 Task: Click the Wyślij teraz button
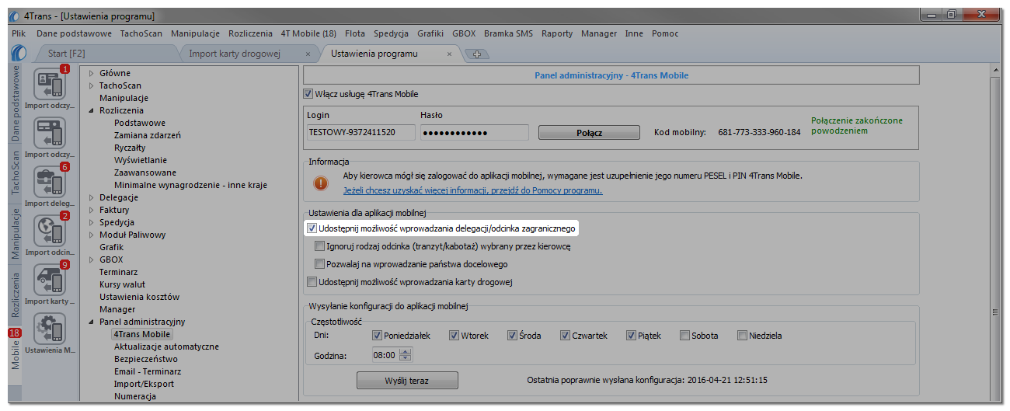pyautogui.click(x=407, y=381)
